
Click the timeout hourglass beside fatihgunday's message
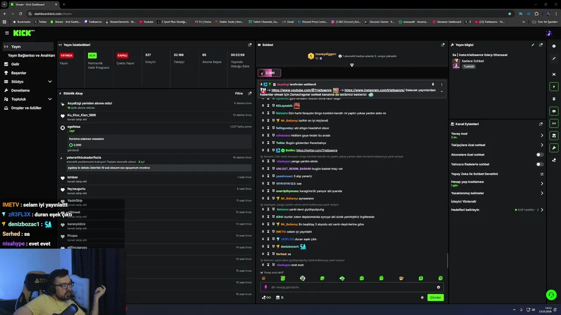click(x=268, y=128)
